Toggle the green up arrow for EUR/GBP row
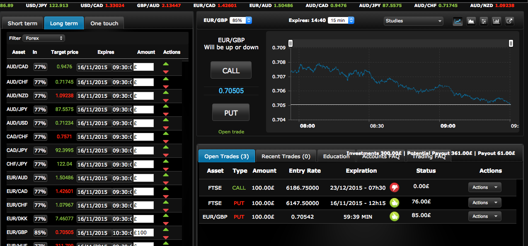Screen dimensions: 528x246 (x=166, y=229)
